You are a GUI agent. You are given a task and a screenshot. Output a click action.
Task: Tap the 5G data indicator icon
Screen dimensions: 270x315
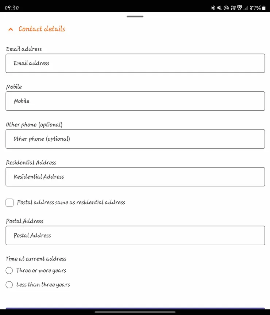coord(240,7)
